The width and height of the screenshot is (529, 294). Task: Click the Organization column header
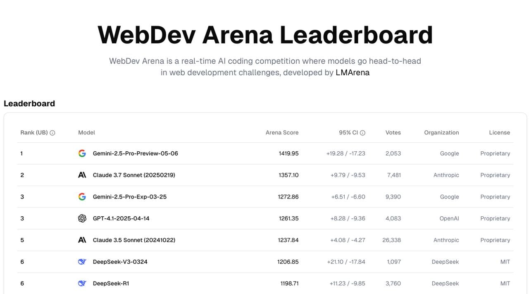pyautogui.click(x=441, y=133)
